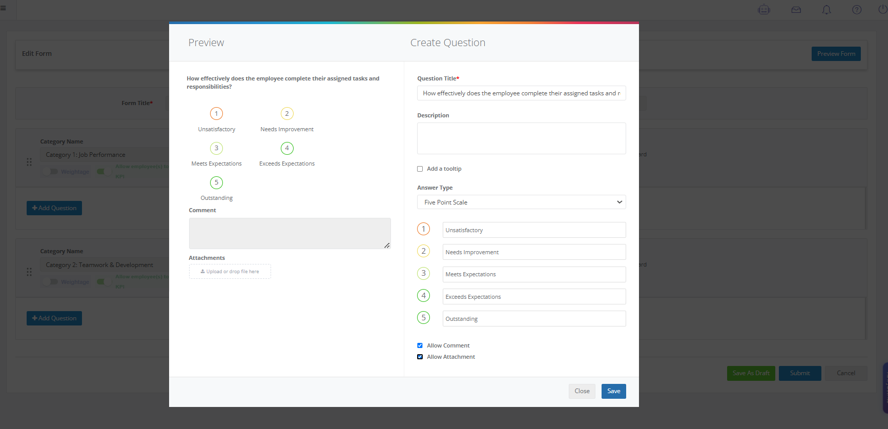Click the Description text area
Image resolution: width=888 pixels, height=429 pixels.
[521, 138]
